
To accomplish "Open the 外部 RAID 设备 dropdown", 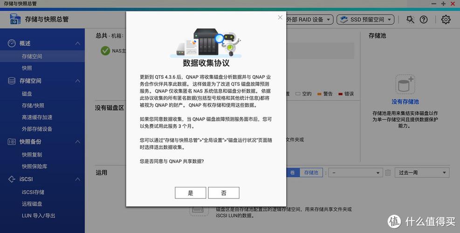I will pos(309,20).
